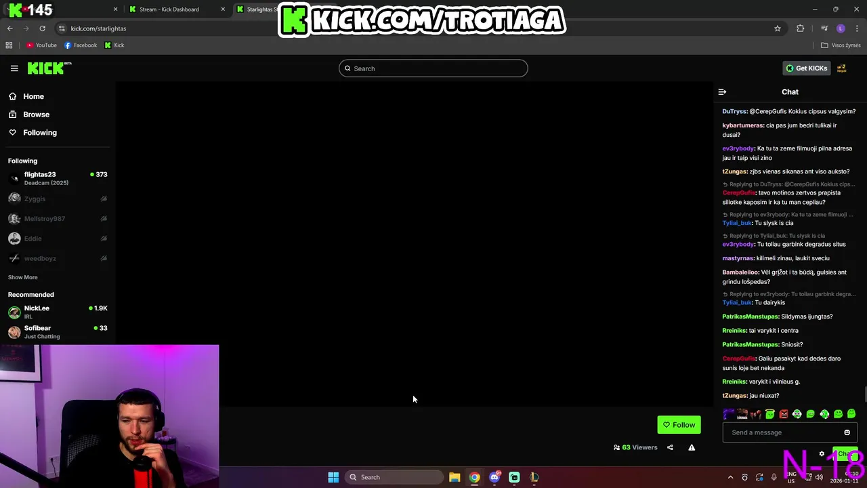The image size is (867, 488).
Task: Open the Windows Start menu
Action: pos(333,477)
